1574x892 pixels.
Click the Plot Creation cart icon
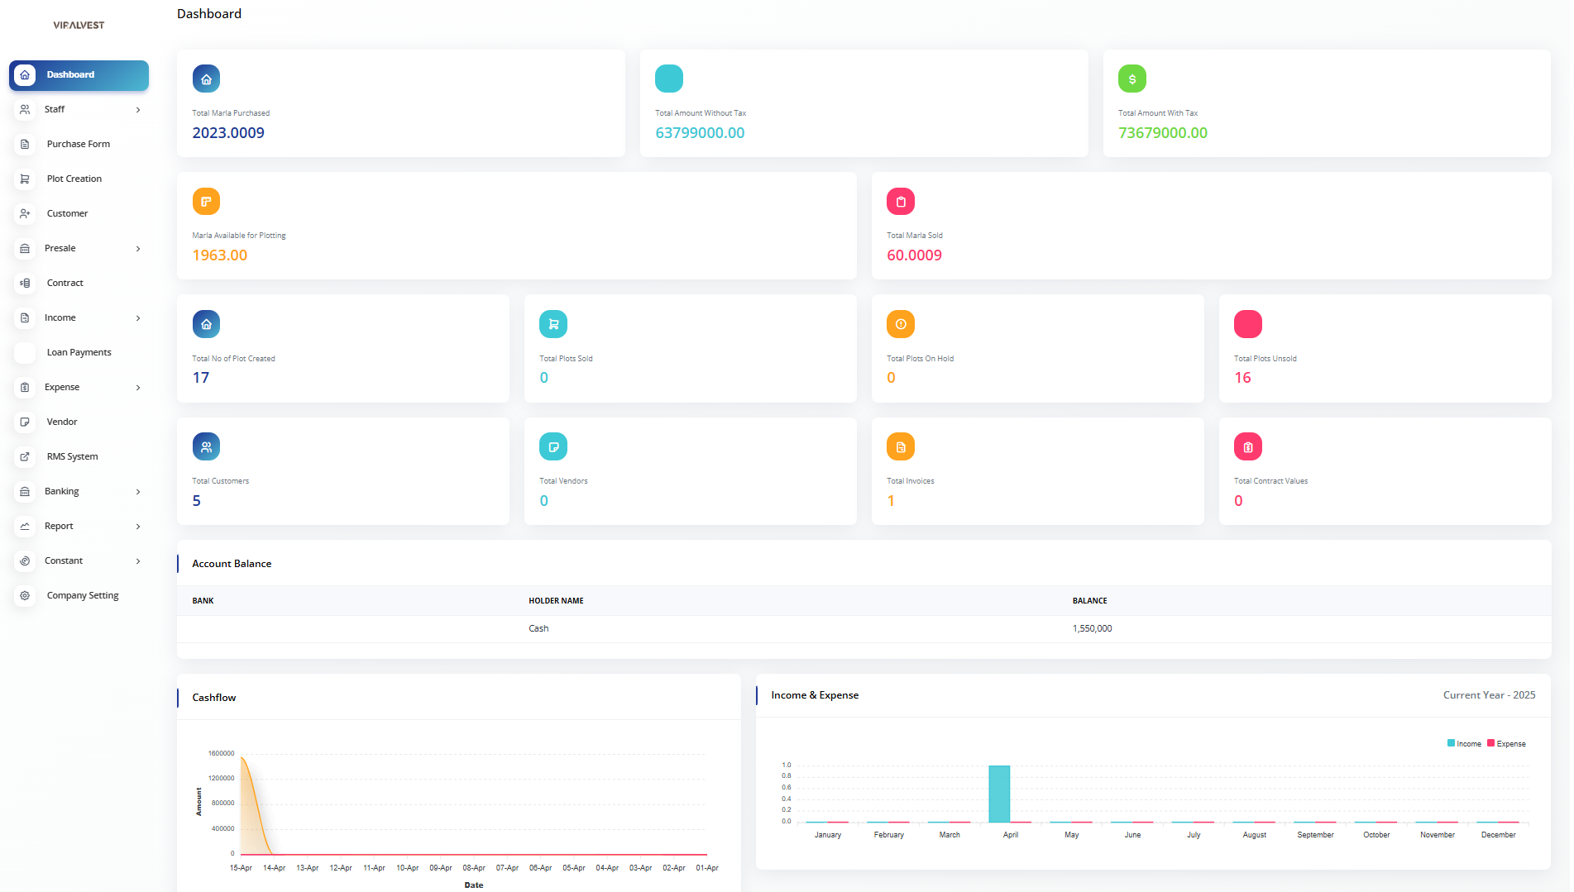(x=25, y=179)
